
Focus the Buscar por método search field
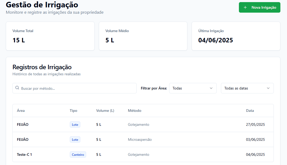[x=75, y=88]
